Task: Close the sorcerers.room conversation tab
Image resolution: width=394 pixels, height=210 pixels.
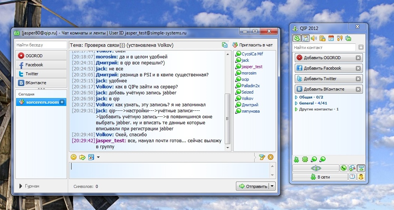Action: click(62, 102)
